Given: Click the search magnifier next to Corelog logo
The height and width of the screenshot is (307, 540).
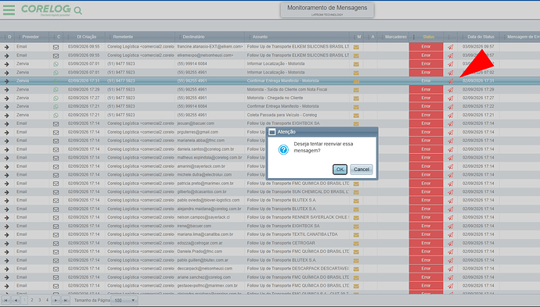Looking at the screenshot, I should pyautogui.click(x=77, y=11).
